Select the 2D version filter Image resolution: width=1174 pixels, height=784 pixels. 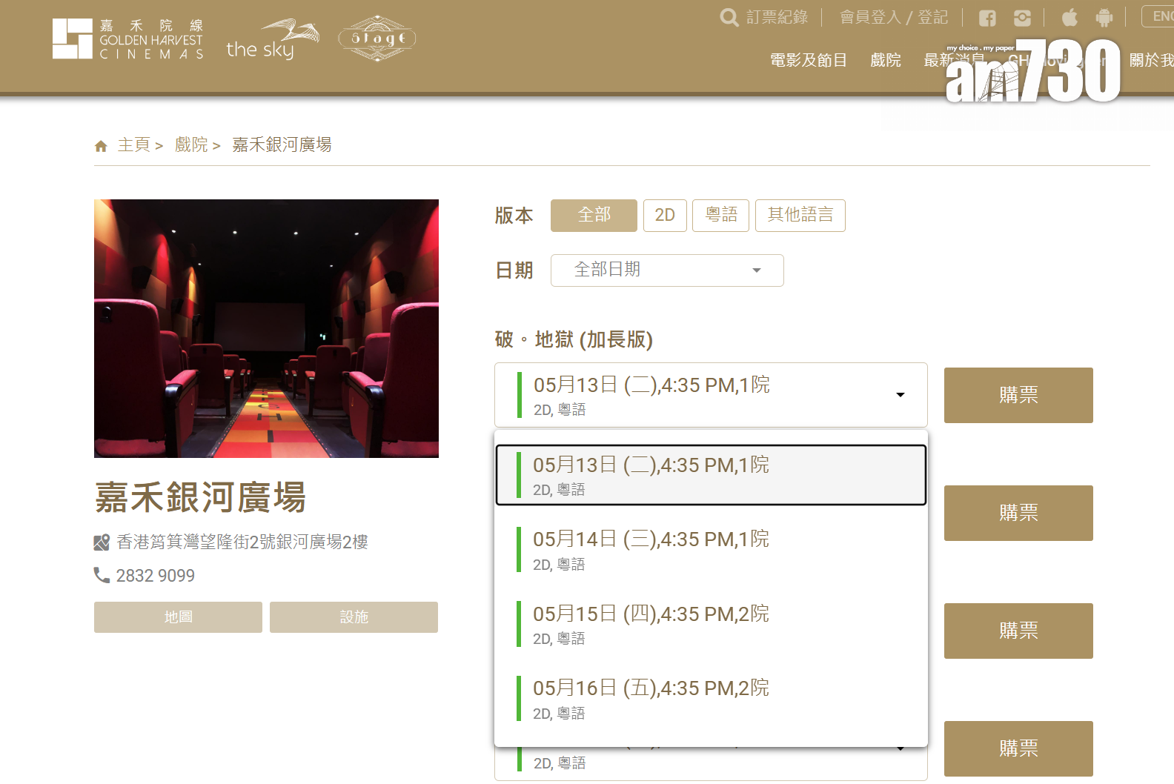pyautogui.click(x=665, y=216)
